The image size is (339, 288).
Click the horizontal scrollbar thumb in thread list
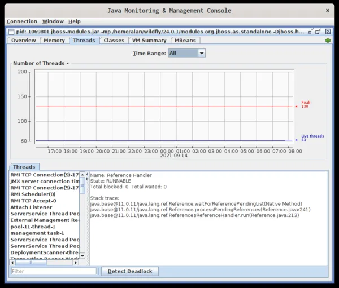(x=31, y=263)
